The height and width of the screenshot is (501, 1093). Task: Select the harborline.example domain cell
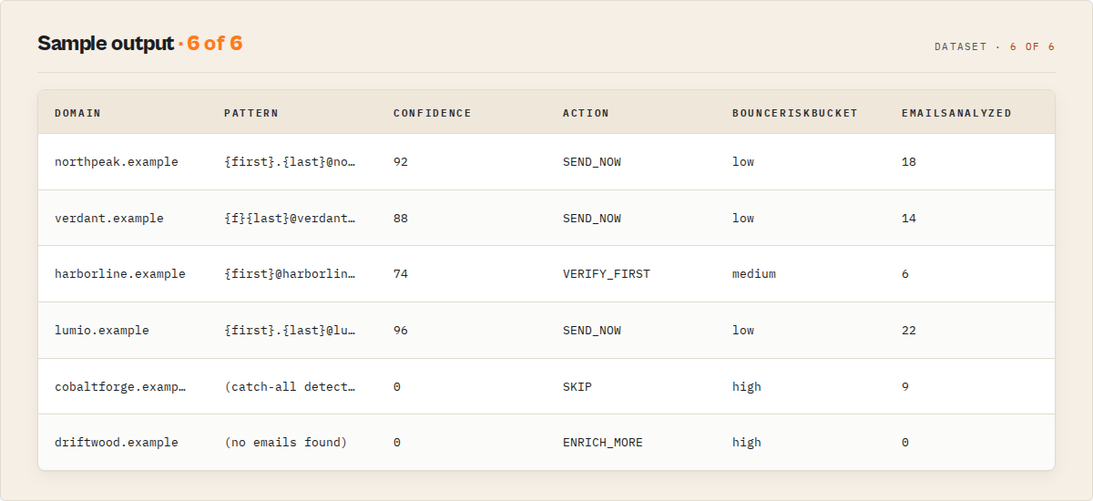pyautogui.click(x=120, y=274)
